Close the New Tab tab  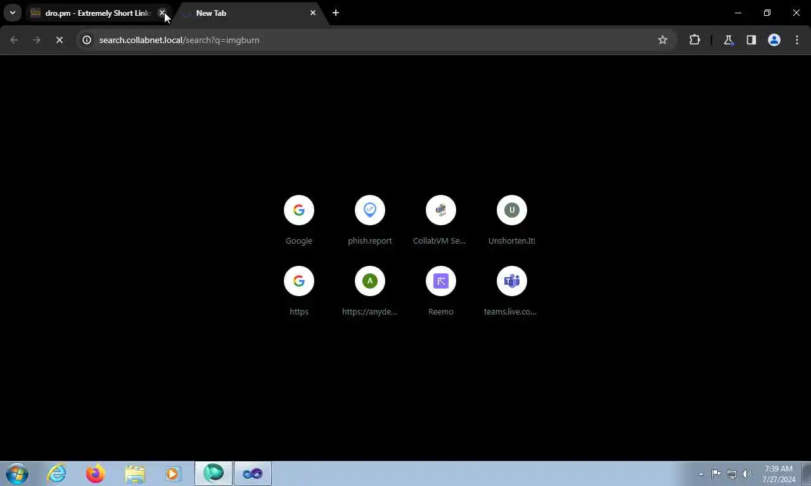tap(313, 13)
